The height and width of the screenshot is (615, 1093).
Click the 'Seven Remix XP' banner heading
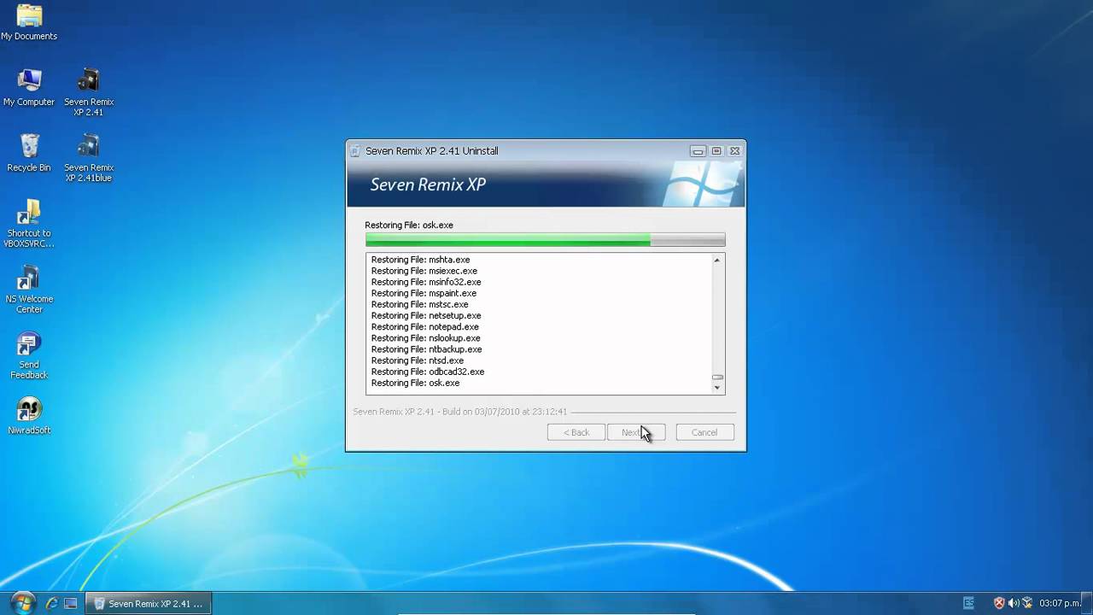pos(428,184)
